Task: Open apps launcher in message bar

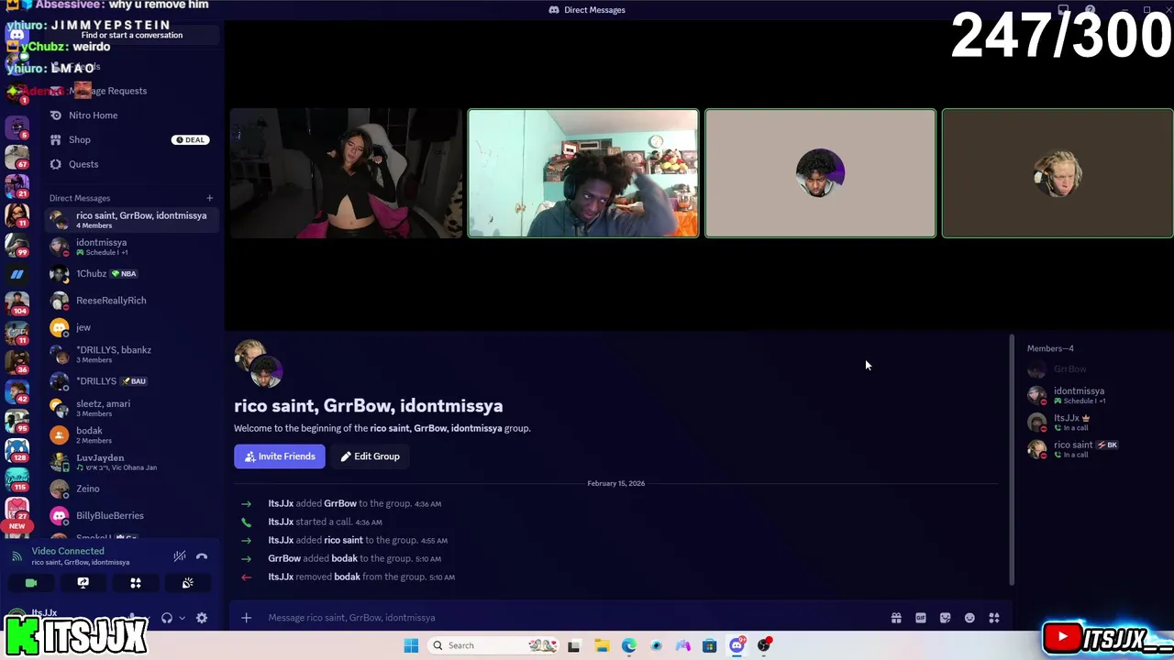Action: point(993,618)
